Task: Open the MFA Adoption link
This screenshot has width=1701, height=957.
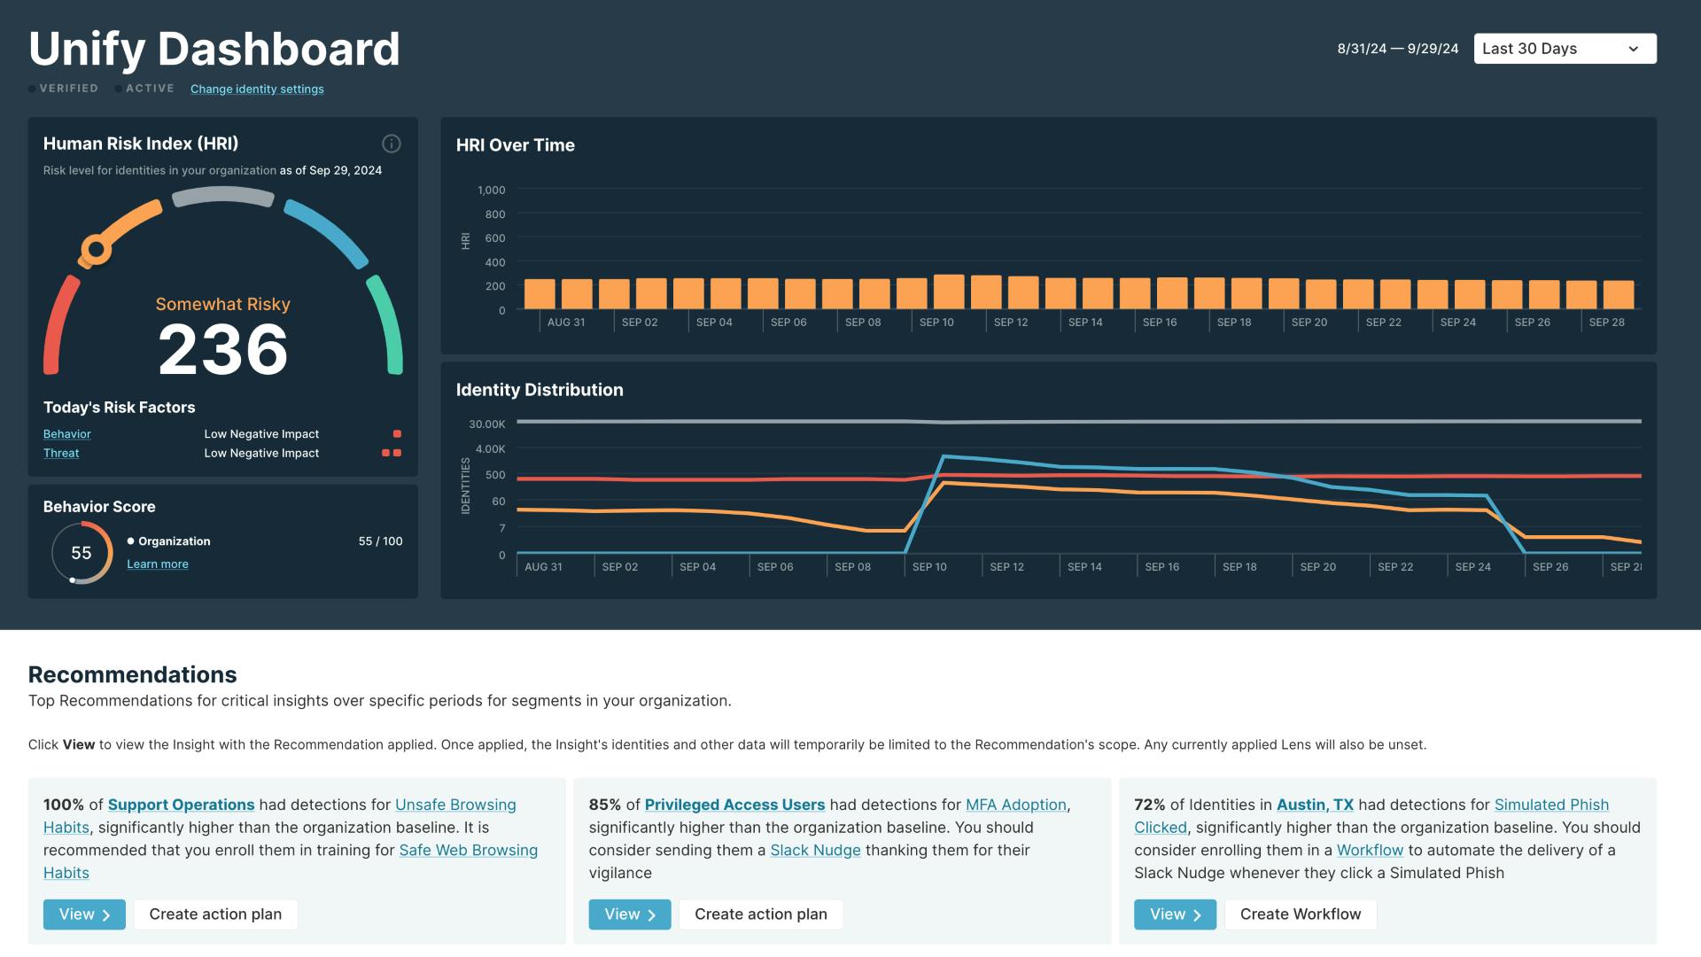Action: (1015, 805)
